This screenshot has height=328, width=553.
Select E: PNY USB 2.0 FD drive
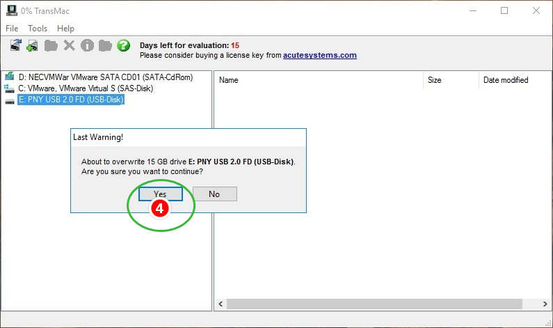[x=71, y=100]
